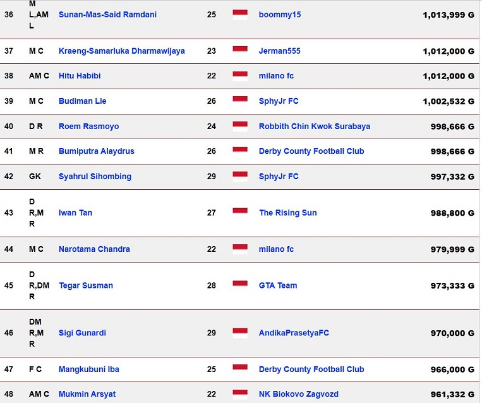Click Indonesia flag in Sunan-Mas-Said Ramdani row
This screenshot has height=403, width=482.
click(240, 15)
